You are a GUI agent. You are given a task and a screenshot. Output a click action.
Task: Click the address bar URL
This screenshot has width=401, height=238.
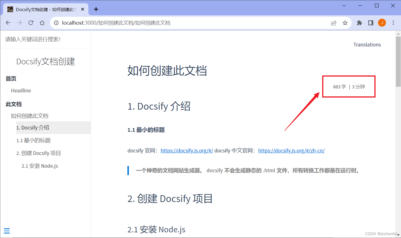click(x=116, y=23)
